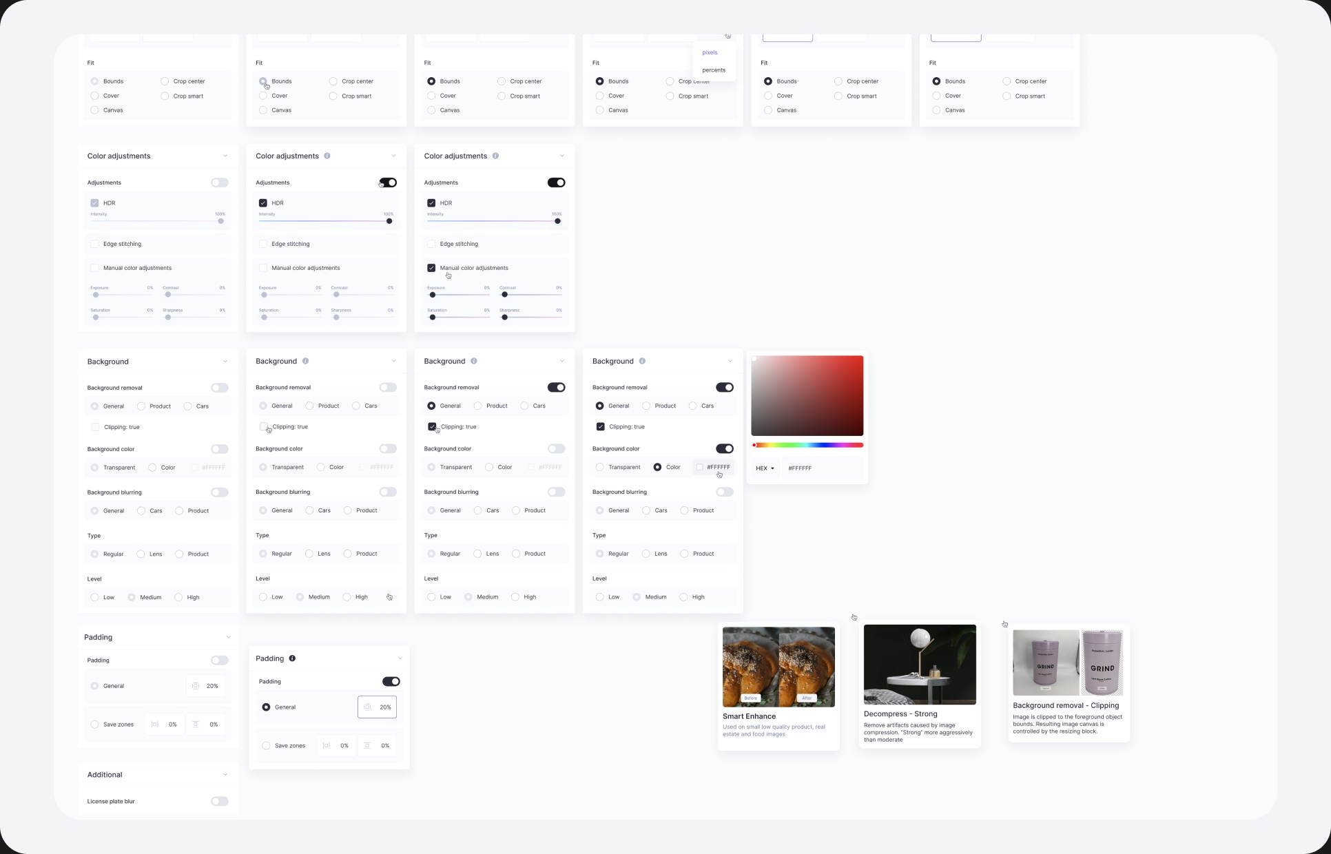Enable Background blurring in panel with Background color on

click(725, 492)
